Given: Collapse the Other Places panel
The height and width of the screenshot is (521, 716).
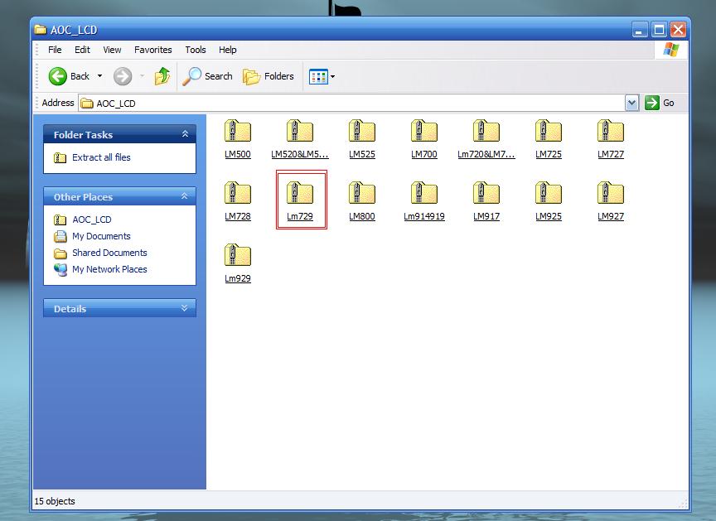Looking at the screenshot, I should [x=185, y=195].
